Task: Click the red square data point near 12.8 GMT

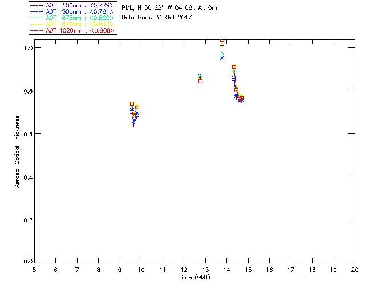Action: click(x=200, y=81)
